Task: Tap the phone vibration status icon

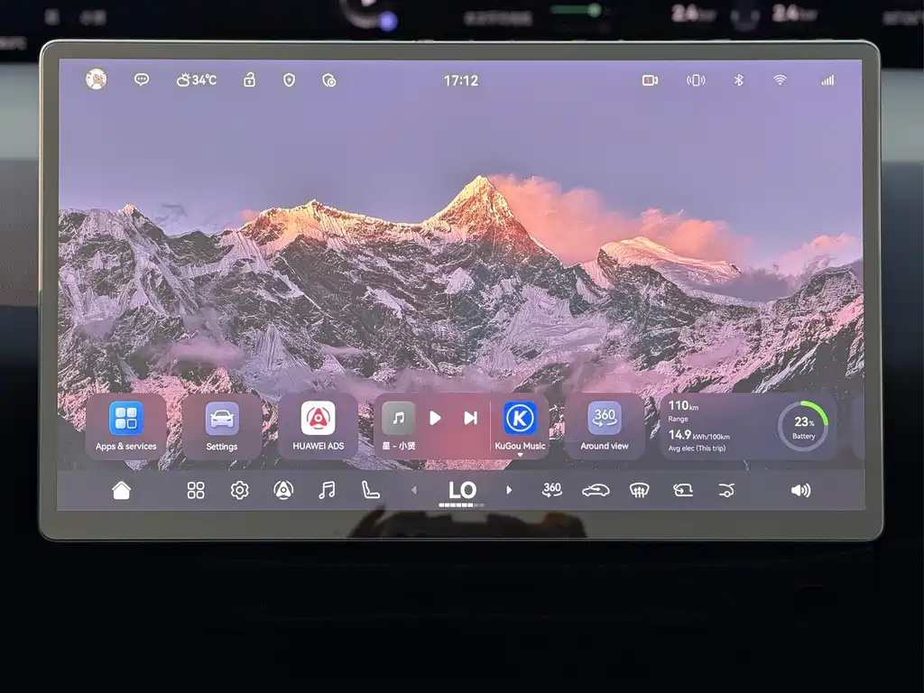Action: pos(696,80)
